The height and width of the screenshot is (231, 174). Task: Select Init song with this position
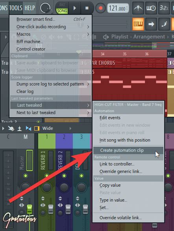click(128, 140)
